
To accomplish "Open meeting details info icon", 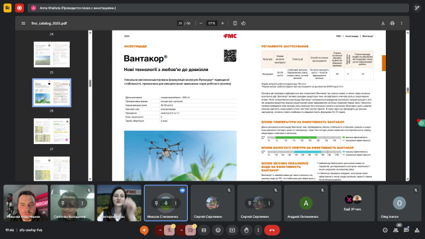I will coord(385,230).
